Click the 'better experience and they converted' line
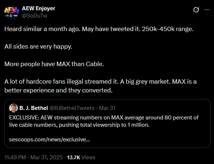 (x=58, y=90)
